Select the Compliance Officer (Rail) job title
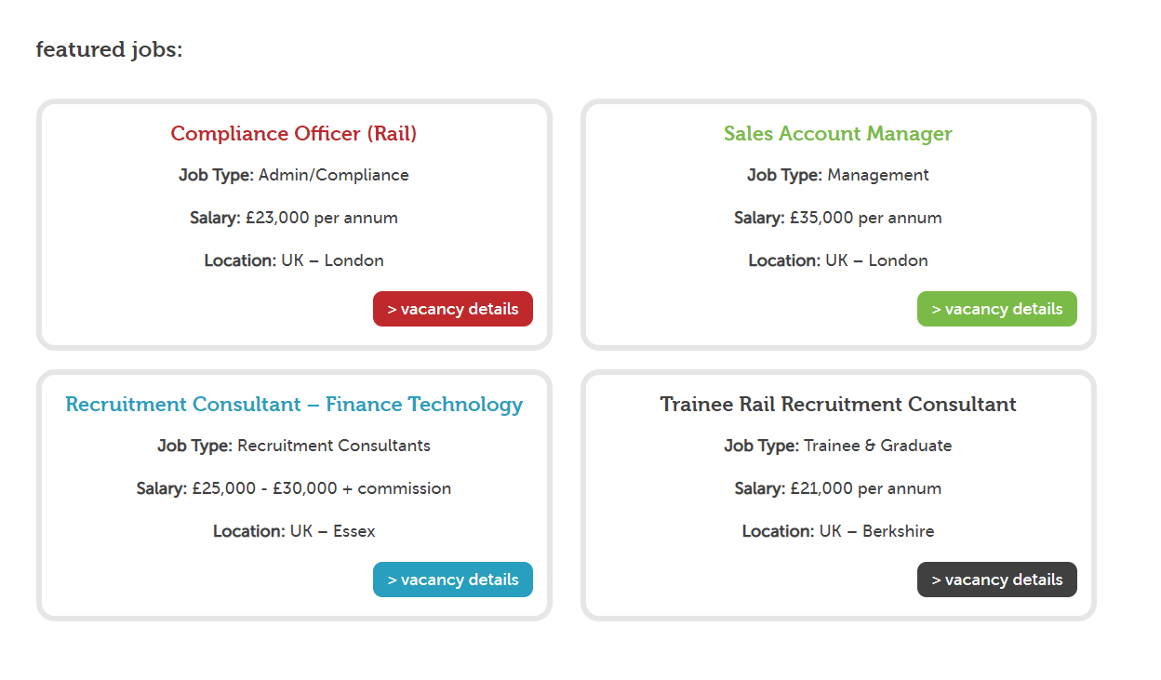The image size is (1161, 680). [x=293, y=134]
